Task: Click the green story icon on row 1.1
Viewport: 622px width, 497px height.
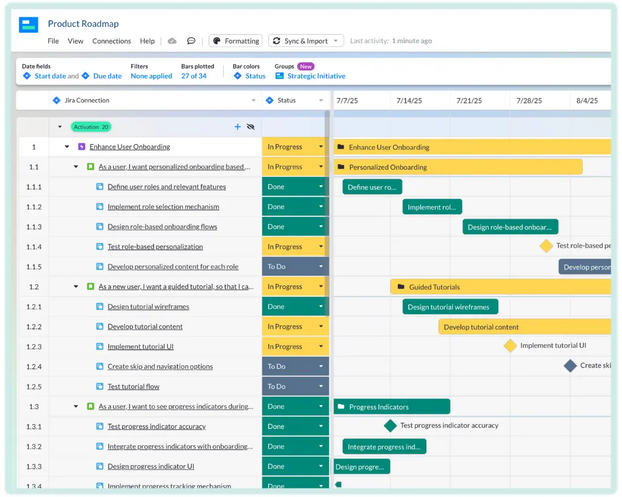Action: point(90,166)
